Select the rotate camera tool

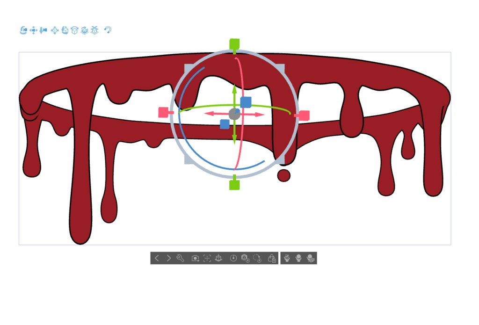coord(23,30)
